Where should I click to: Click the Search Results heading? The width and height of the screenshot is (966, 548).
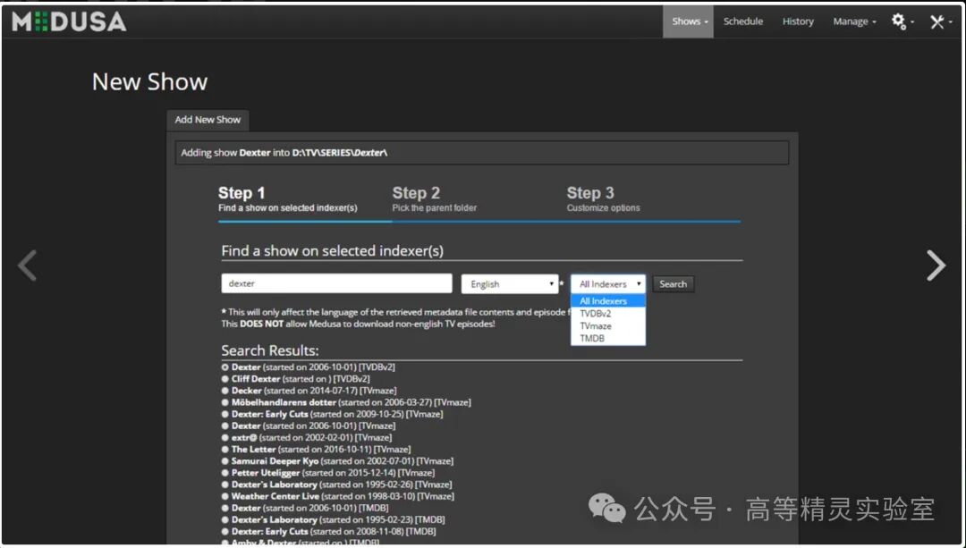270,350
